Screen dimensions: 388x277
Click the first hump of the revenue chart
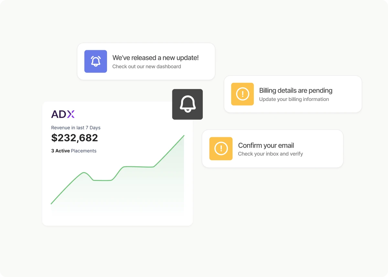pyautogui.click(x=84, y=172)
